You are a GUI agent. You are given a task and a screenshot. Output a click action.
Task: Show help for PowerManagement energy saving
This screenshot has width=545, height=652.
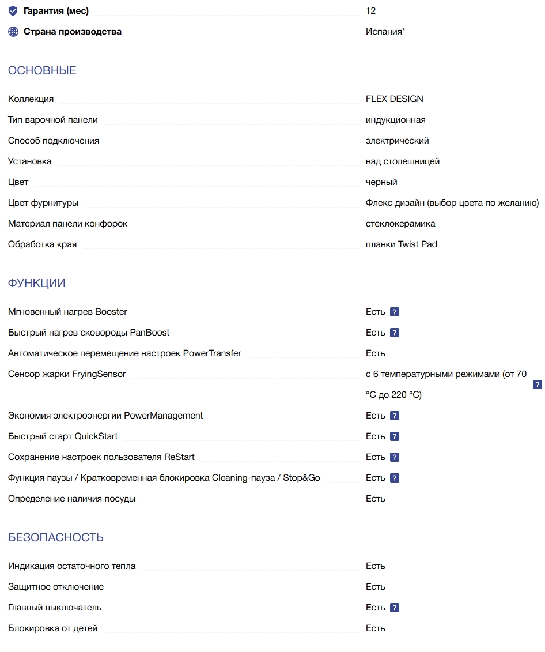coord(395,416)
